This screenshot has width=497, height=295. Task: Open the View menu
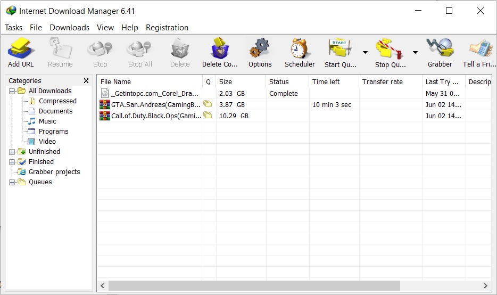(x=105, y=28)
